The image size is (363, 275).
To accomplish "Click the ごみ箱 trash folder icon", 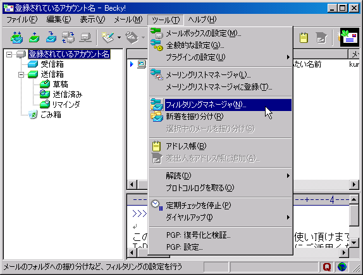I will [x=33, y=114].
